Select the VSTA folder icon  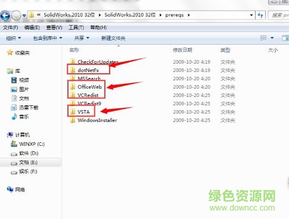click(x=73, y=112)
